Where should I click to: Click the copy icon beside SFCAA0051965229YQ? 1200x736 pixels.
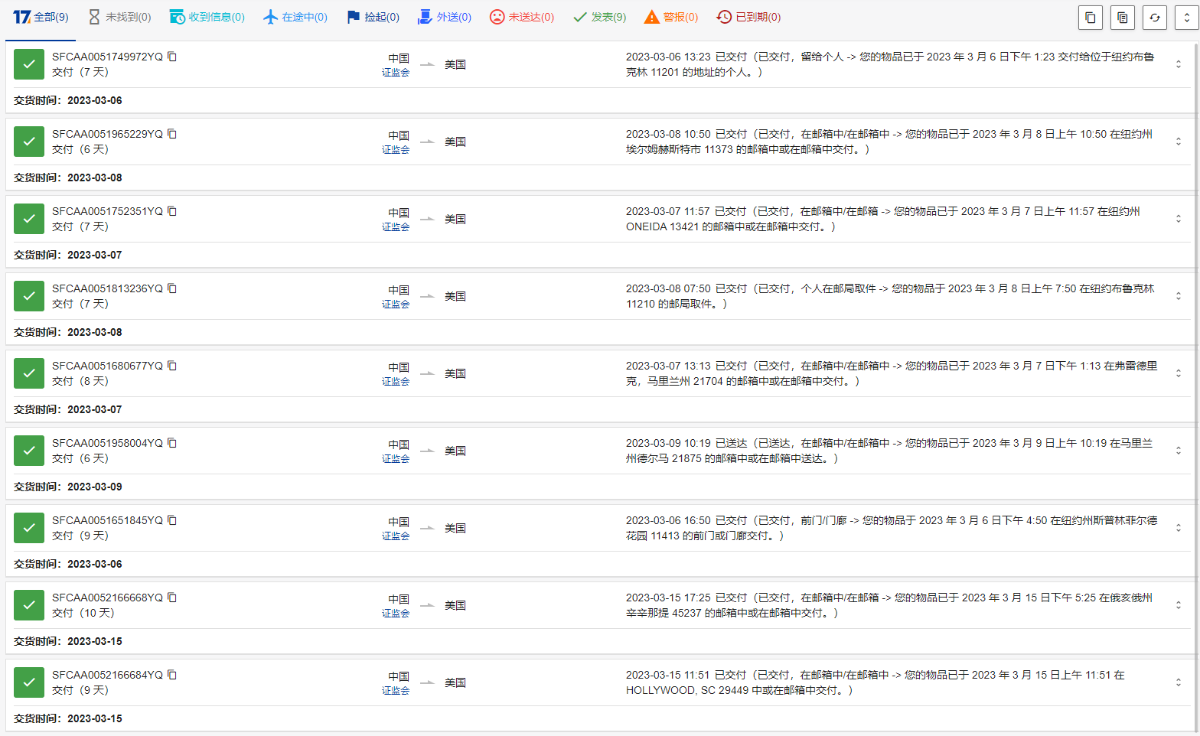coord(172,134)
